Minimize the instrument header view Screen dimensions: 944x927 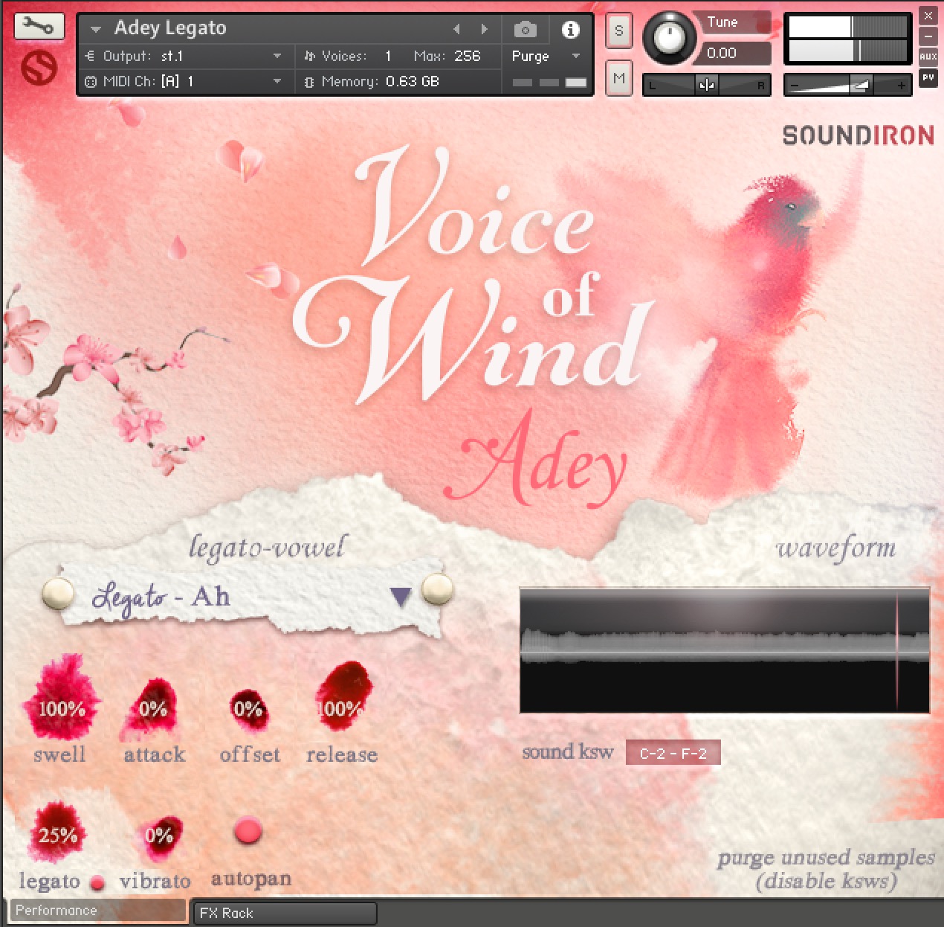tap(928, 36)
